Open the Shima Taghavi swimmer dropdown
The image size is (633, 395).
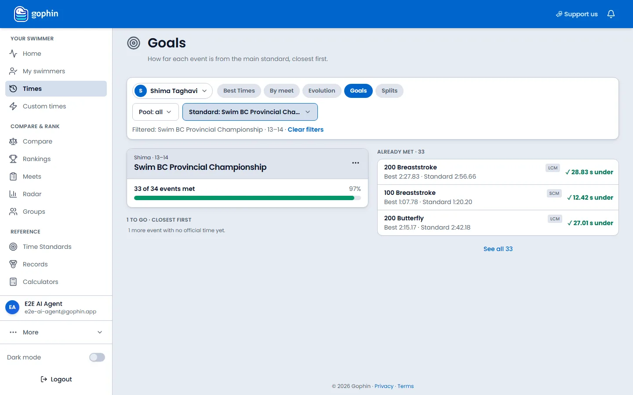(172, 91)
